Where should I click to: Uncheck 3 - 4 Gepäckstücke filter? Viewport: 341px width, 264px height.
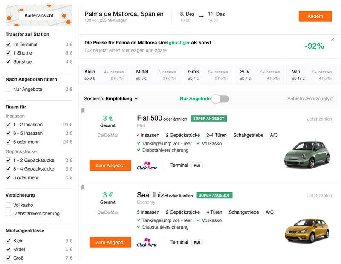pos(8,169)
